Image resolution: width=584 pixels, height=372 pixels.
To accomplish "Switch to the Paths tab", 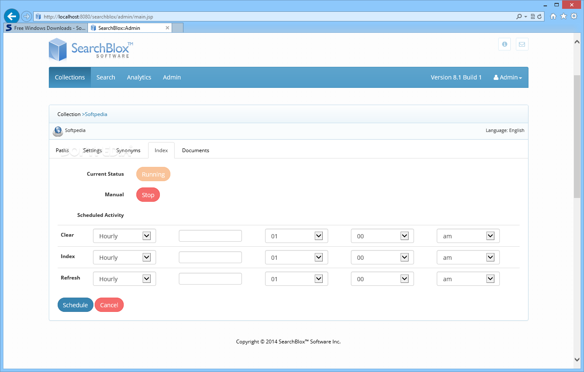I will [62, 150].
